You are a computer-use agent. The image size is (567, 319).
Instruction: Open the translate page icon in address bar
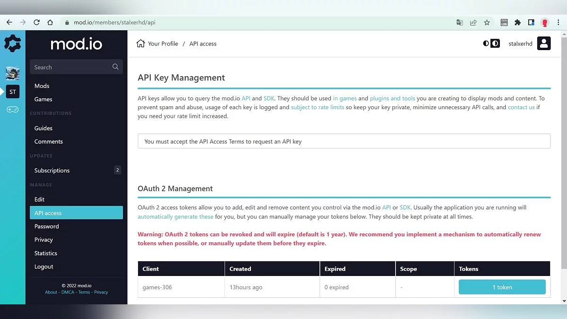coord(459,22)
